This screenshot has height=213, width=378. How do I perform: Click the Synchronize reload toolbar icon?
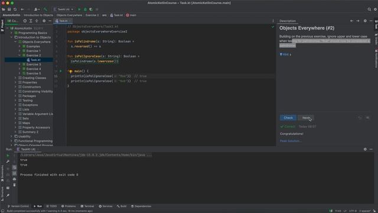15,9
